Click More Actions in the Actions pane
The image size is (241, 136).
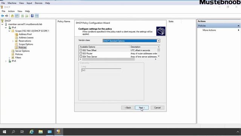[209, 30]
